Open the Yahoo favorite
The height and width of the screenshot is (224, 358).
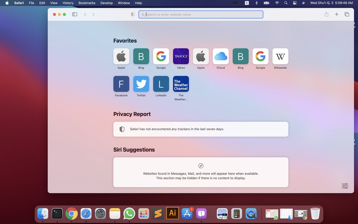coord(181,56)
